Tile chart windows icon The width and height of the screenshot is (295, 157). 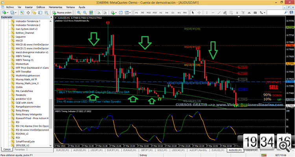[x=91, y=13]
